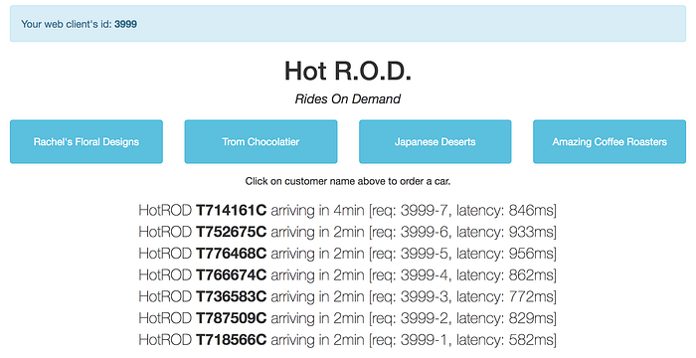Image resolution: width=696 pixels, height=358 pixels.
Task: Request a car for Amazing Coffee Roasters
Action: [x=609, y=141]
